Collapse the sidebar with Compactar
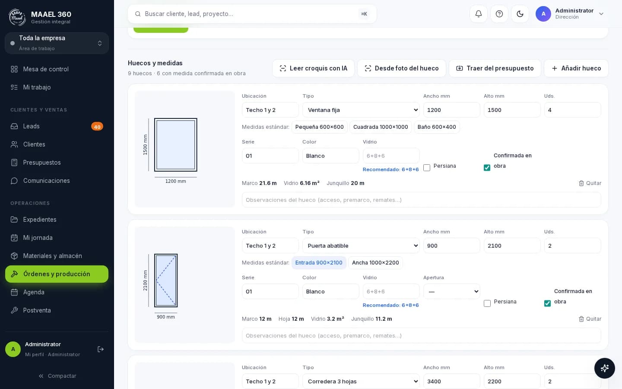Screen dimensions: 622x389 point(57,376)
